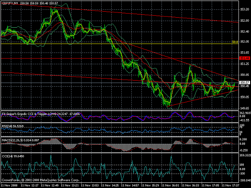Click the 152.40 price axis label
This screenshot has width=251, height=188.
(x=245, y=32)
